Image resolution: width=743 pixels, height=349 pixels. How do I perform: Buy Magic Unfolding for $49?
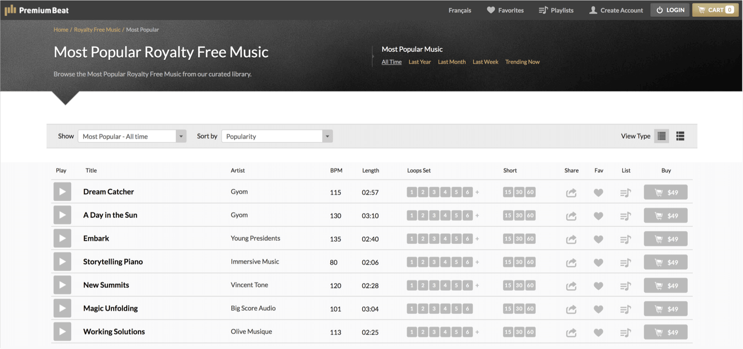click(x=665, y=309)
